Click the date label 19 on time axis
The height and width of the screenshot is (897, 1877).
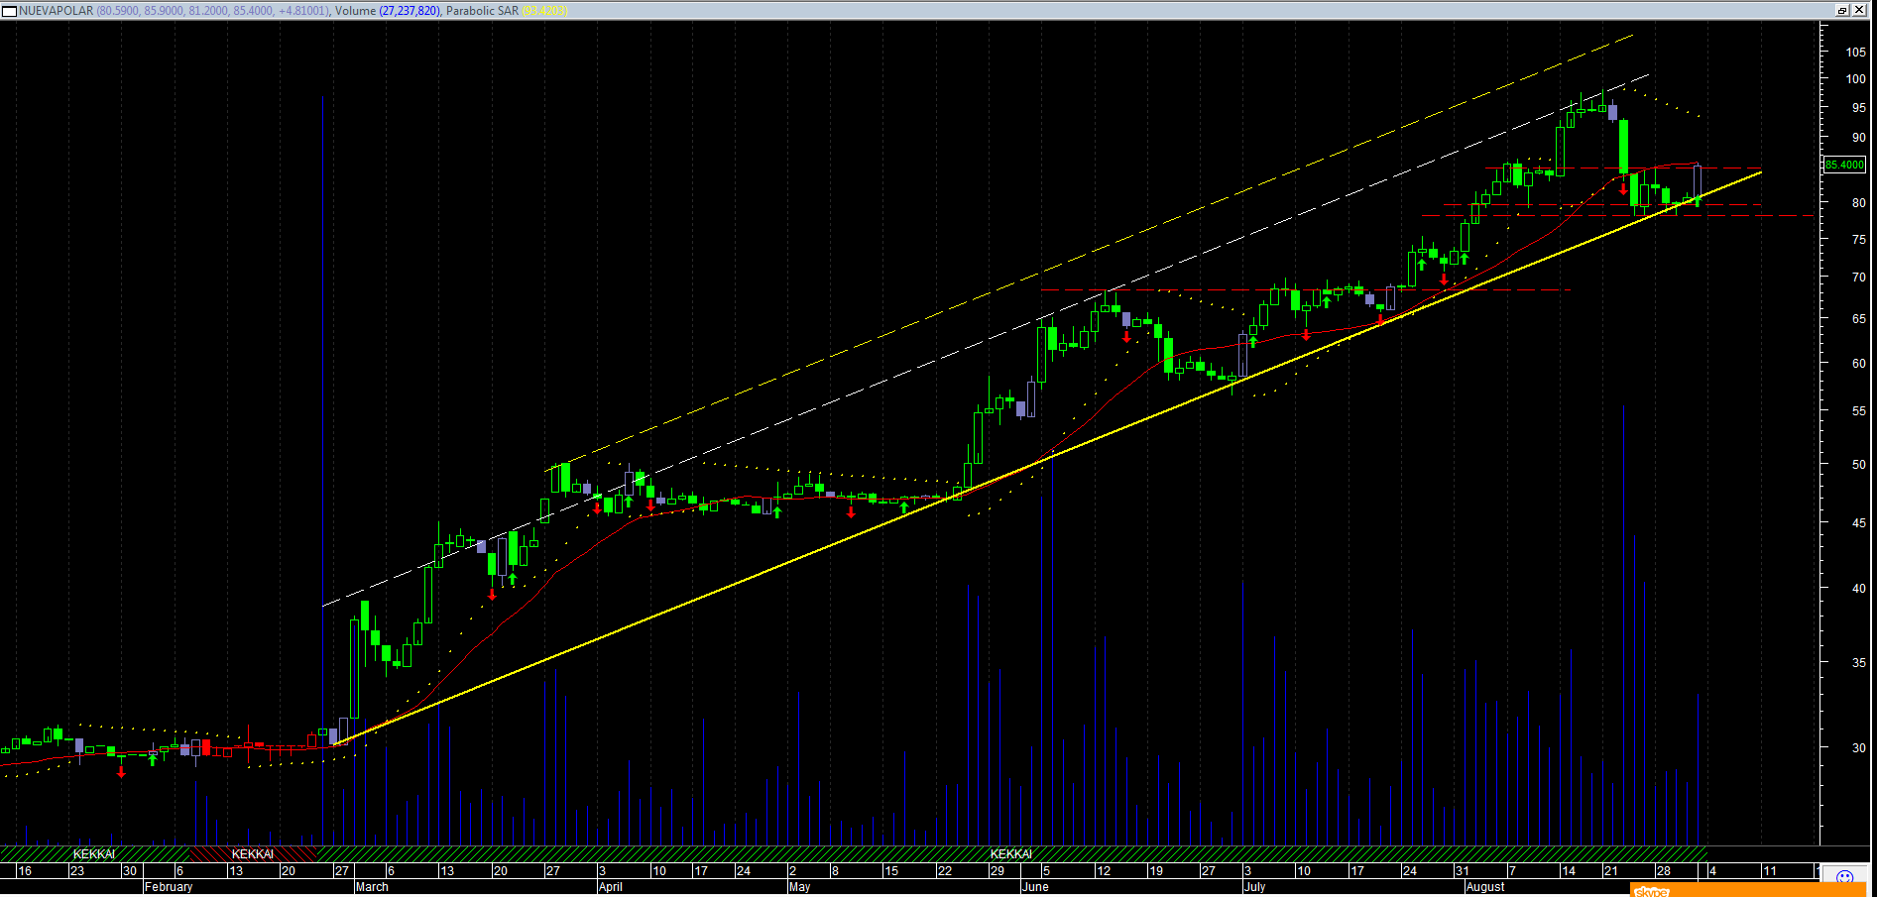coord(1156,871)
